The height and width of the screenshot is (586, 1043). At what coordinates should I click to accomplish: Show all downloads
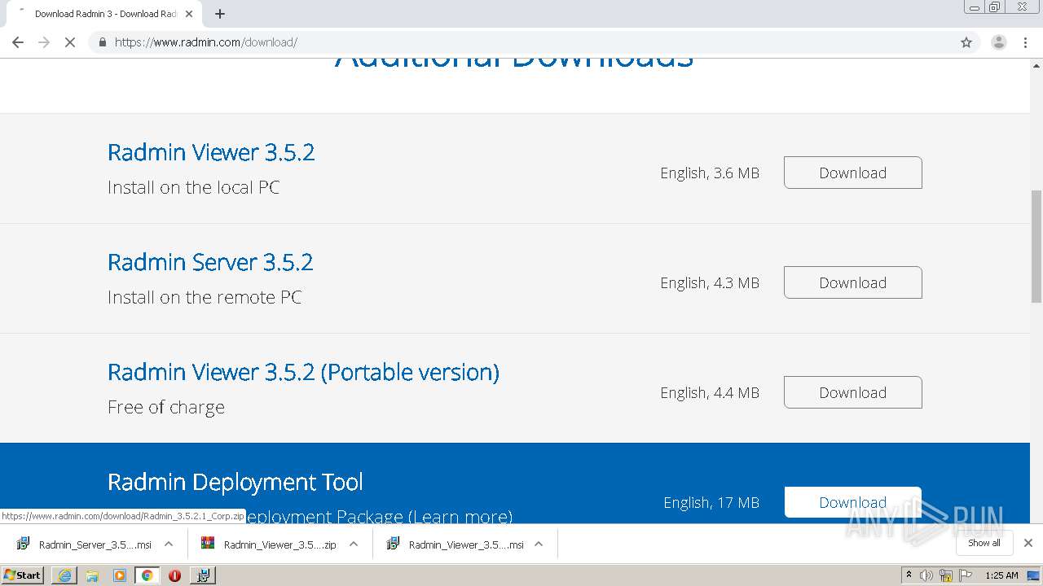pyautogui.click(x=984, y=543)
